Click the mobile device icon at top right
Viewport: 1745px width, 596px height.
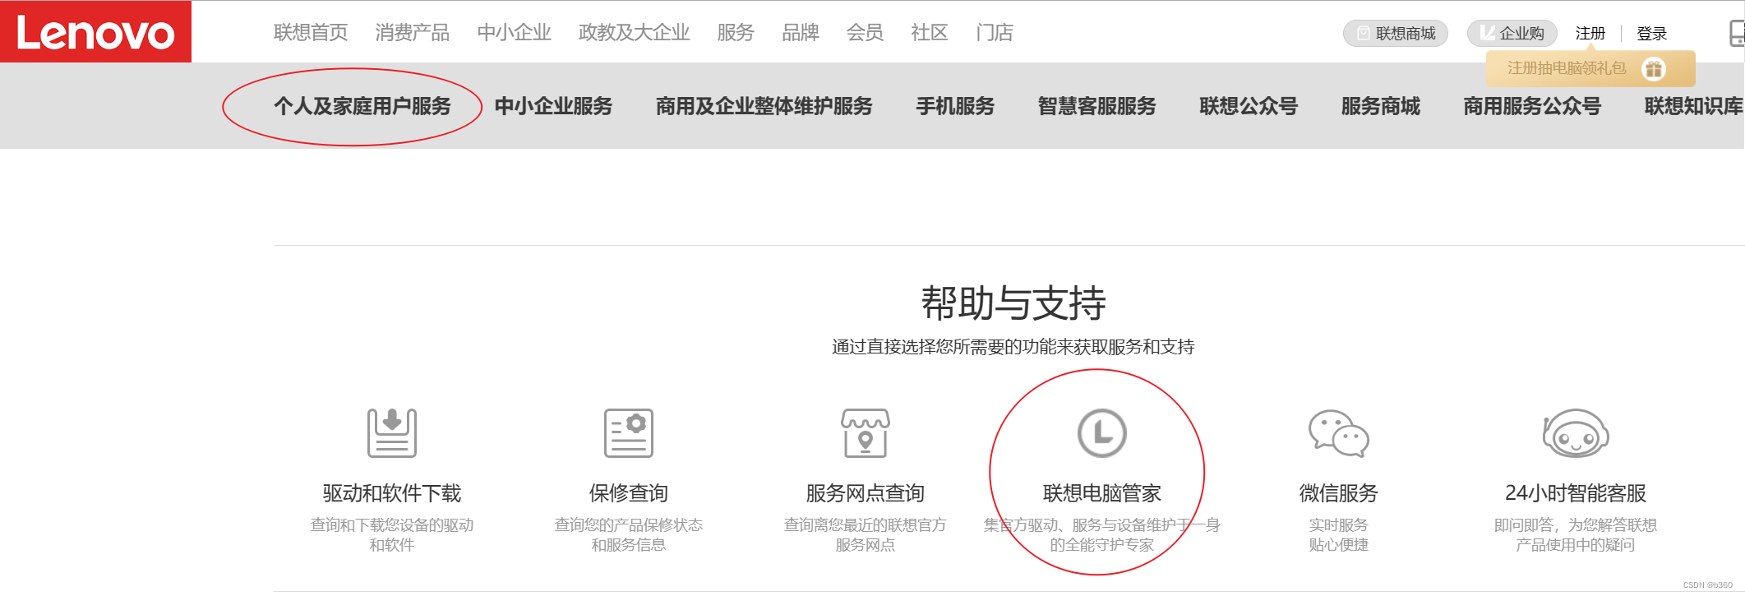1737,33
